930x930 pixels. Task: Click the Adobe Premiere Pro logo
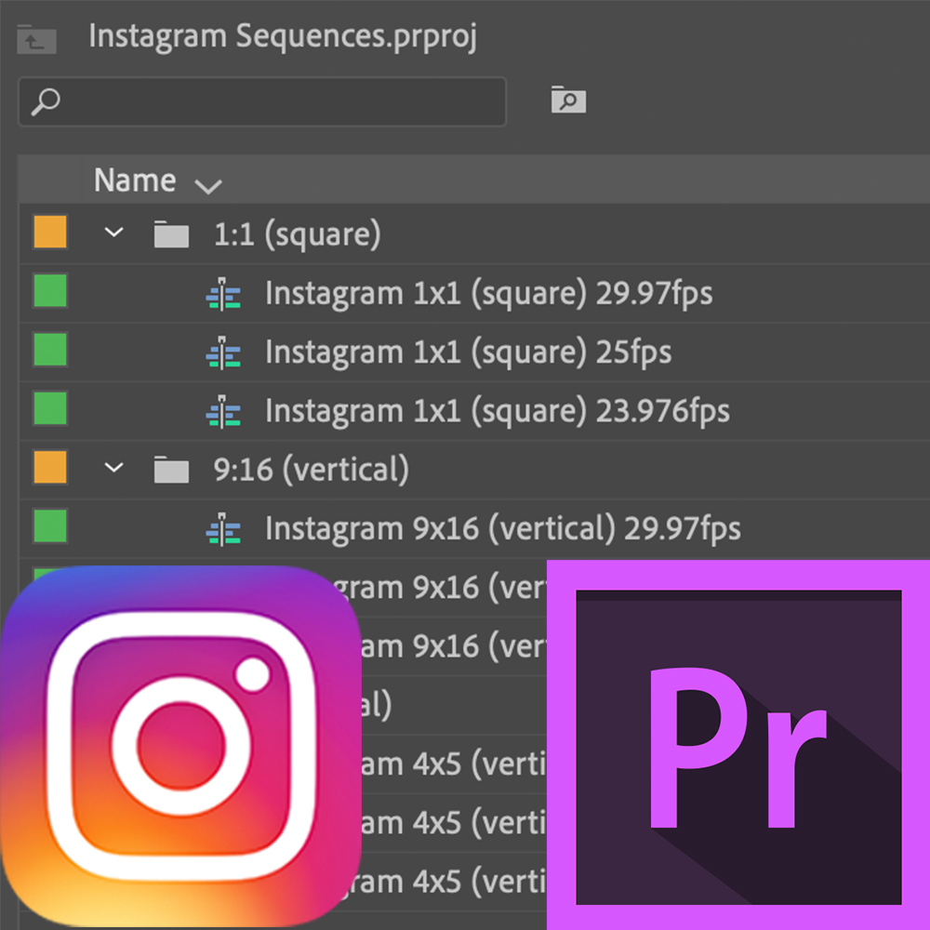click(x=738, y=745)
